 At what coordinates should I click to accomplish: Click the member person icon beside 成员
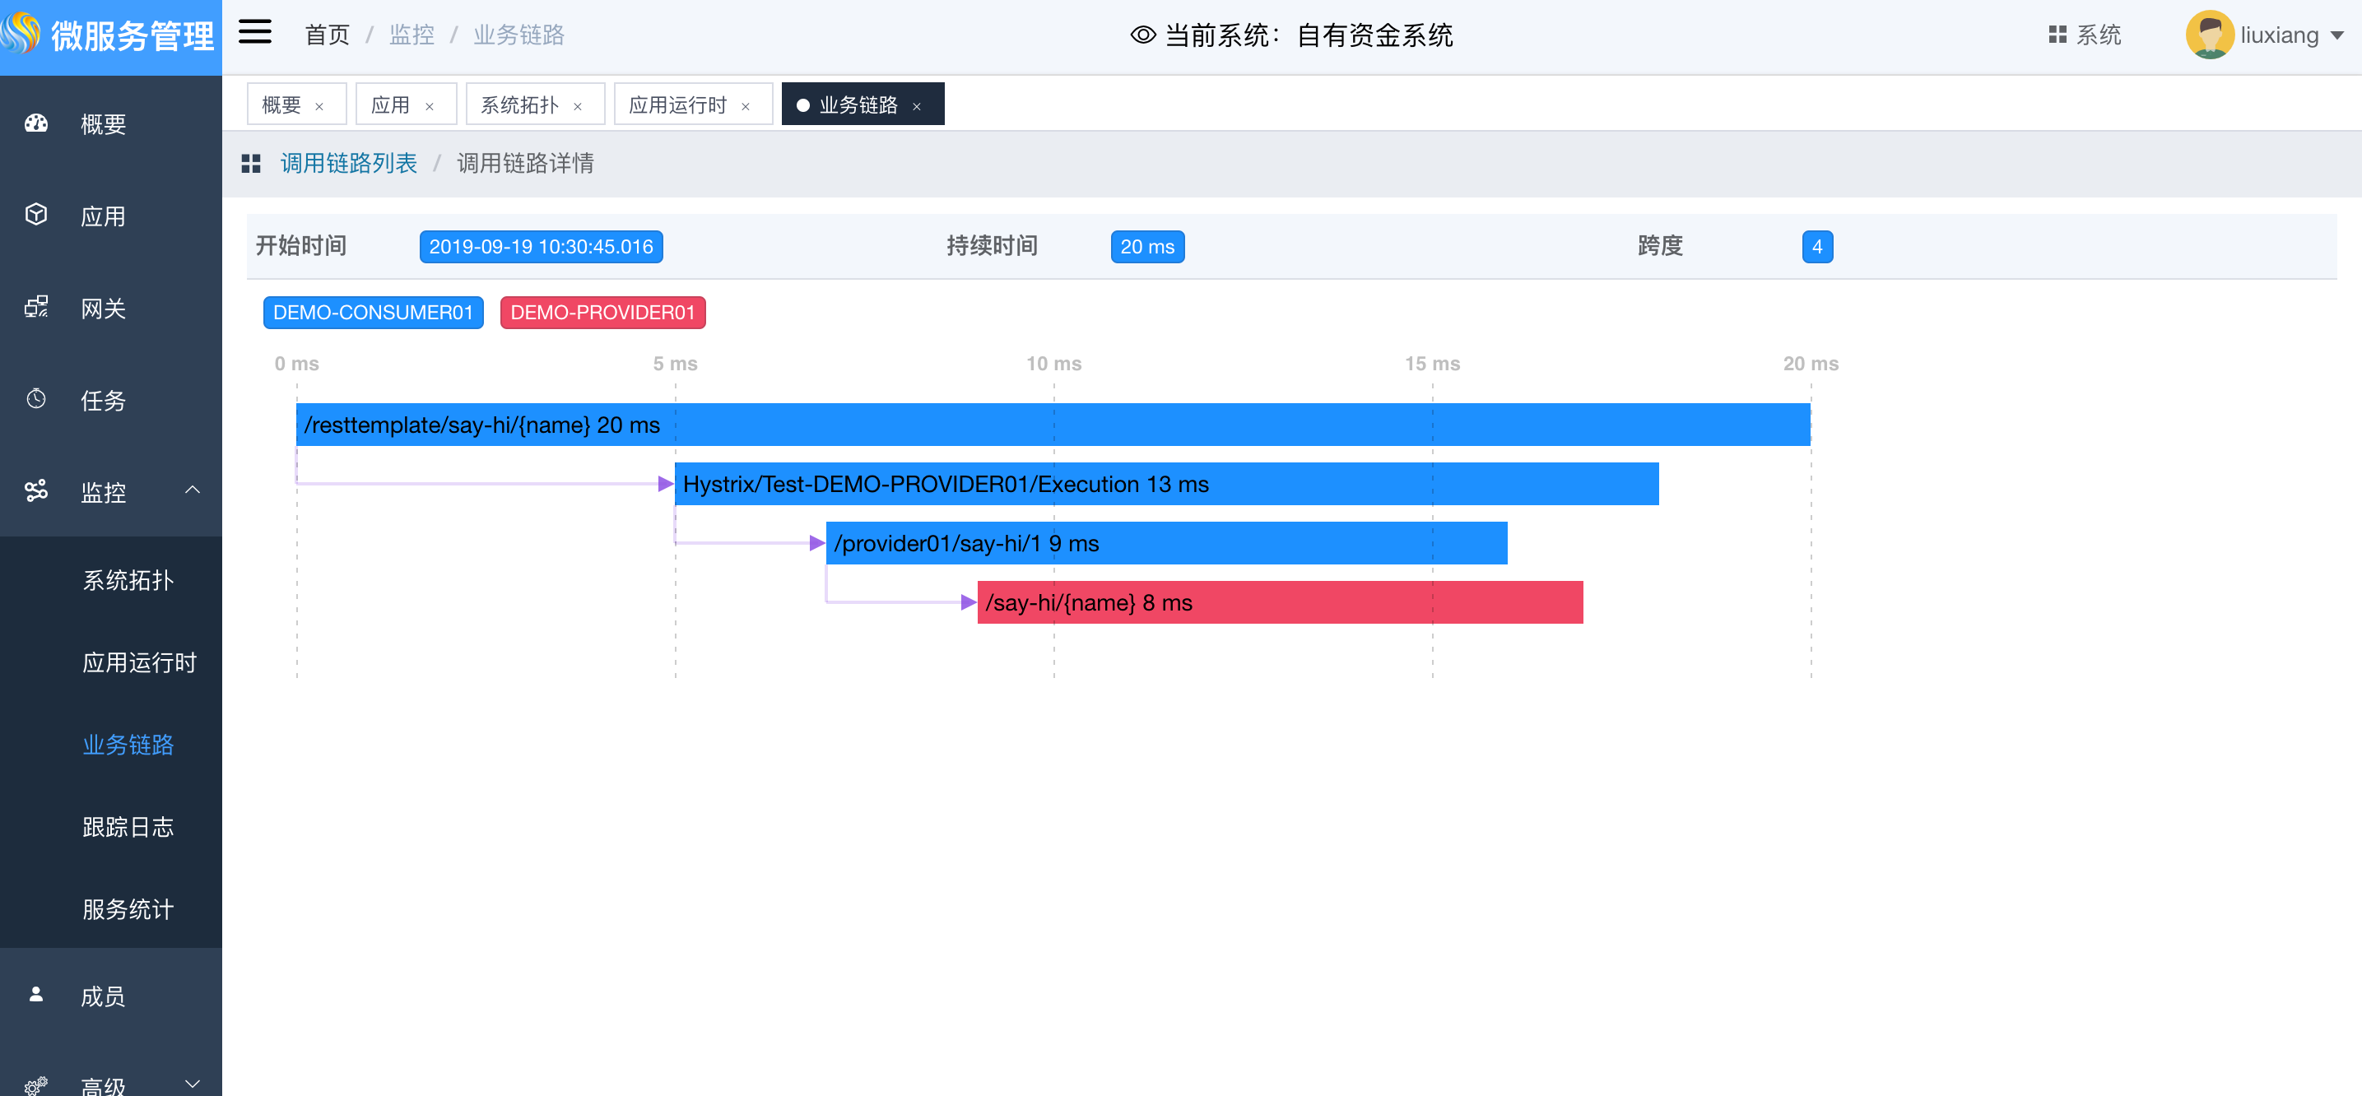(x=35, y=994)
